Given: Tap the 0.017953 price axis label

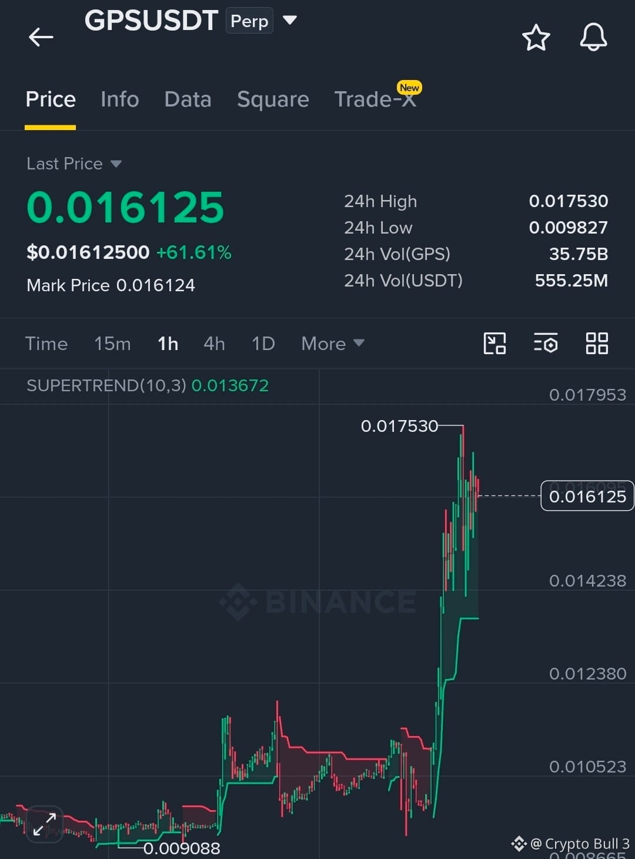Looking at the screenshot, I should 587,395.
